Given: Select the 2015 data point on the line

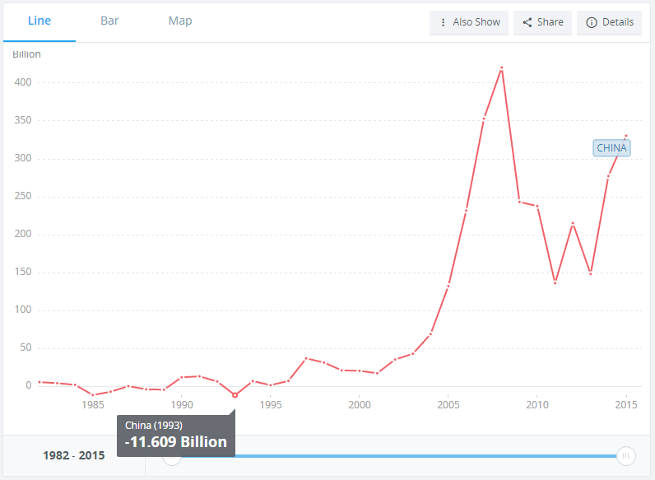Looking at the screenshot, I should 625,136.
